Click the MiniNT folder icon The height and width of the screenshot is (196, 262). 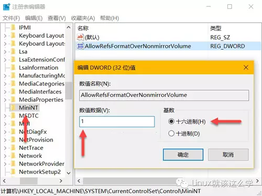pos(13,107)
